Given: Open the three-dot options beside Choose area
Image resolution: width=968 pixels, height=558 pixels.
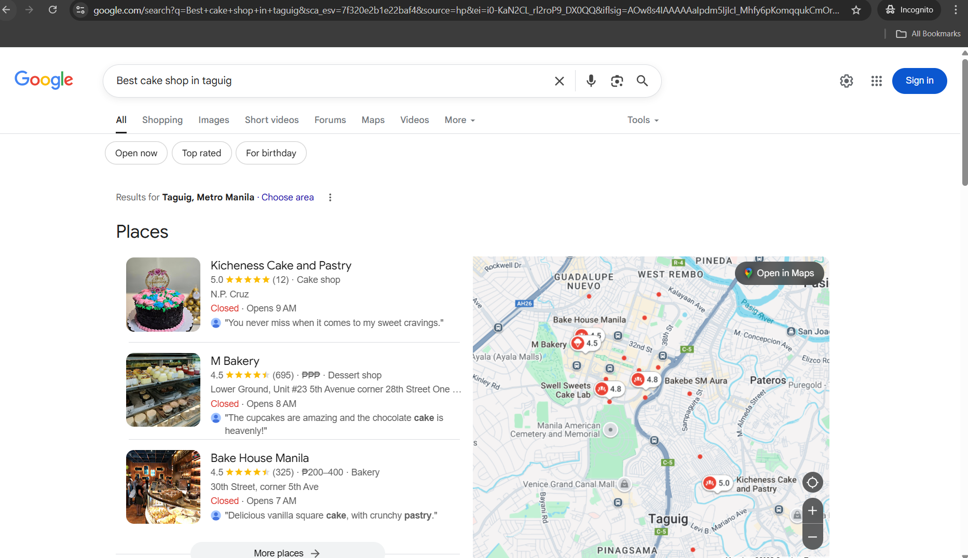Looking at the screenshot, I should point(330,197).
